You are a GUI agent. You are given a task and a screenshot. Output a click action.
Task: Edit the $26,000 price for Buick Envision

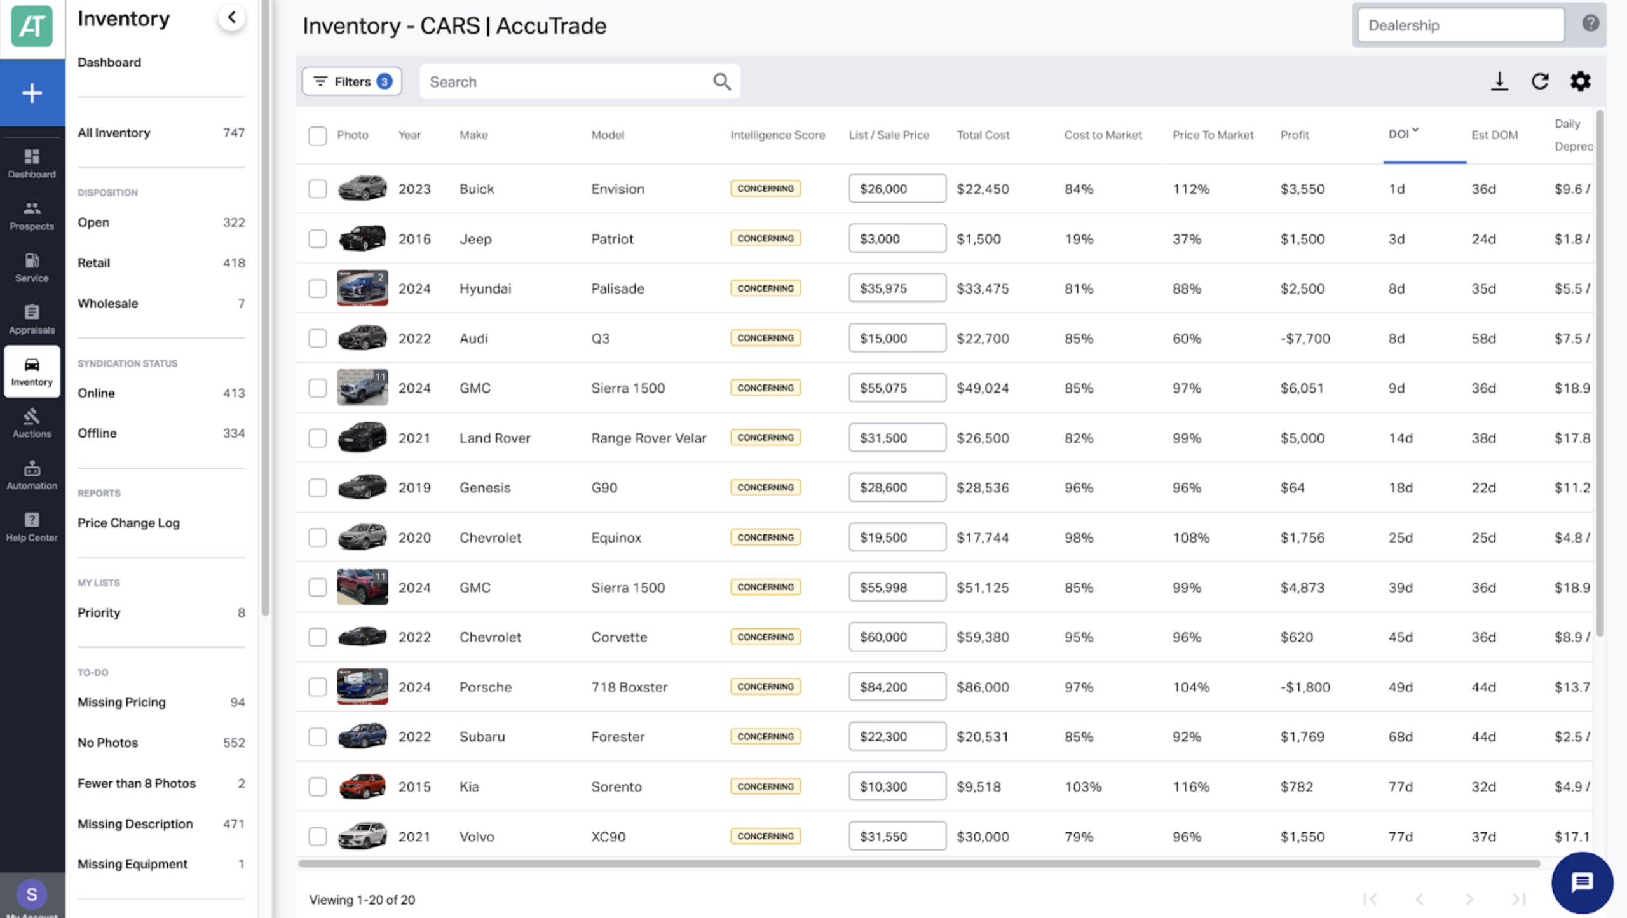[x=897, y=189]
